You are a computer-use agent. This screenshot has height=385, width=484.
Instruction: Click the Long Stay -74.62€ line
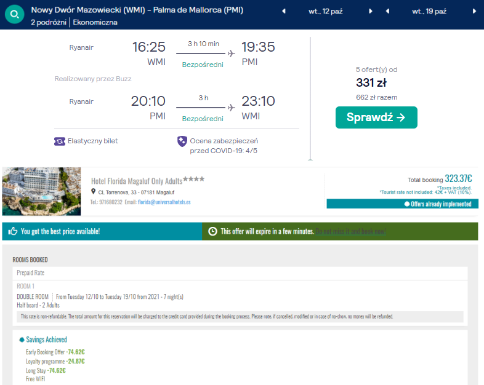click(x=46, y=370)
